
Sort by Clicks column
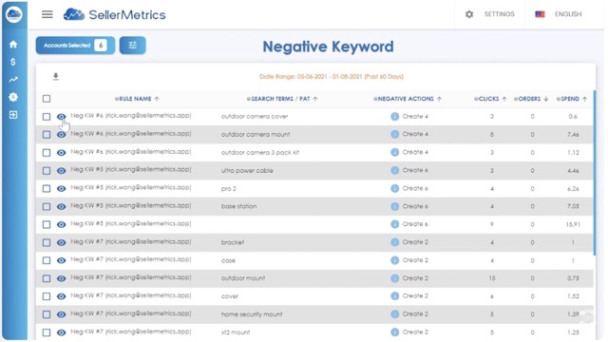point(490,99)
